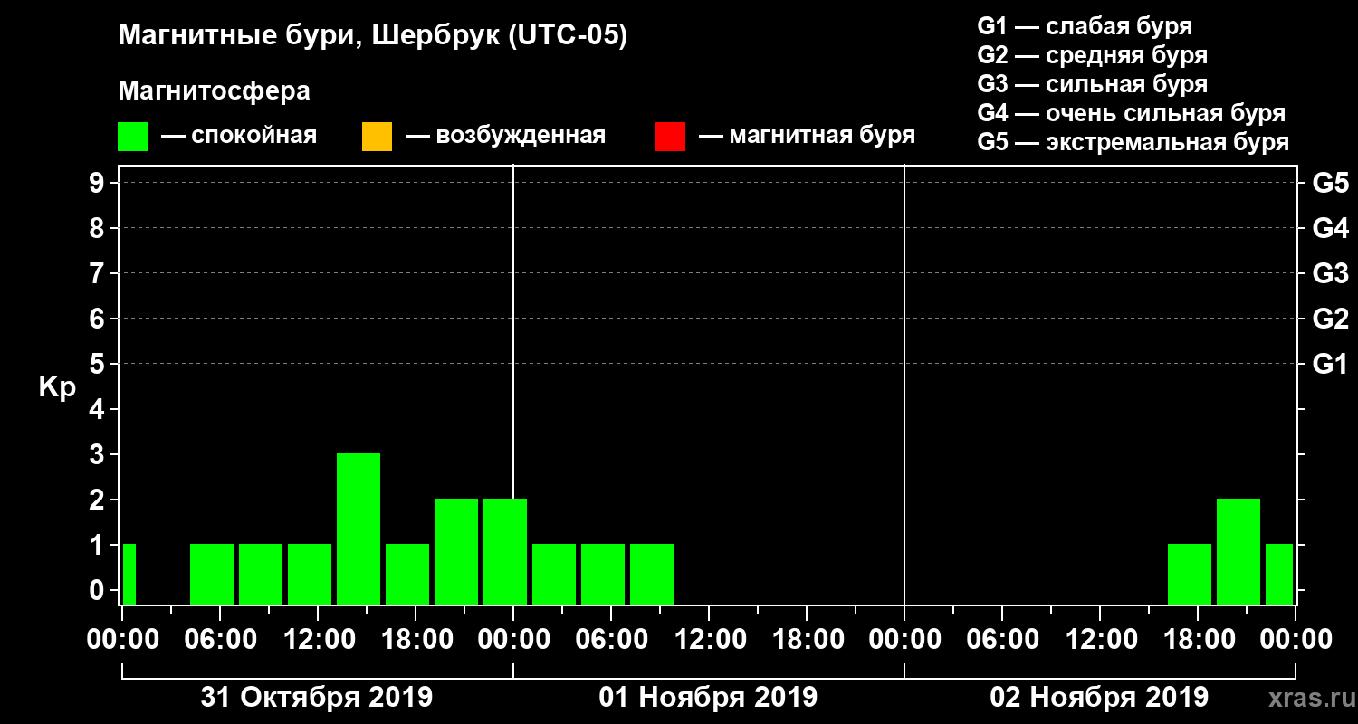Click the final '00:00' label at chart end
The height and width of the screenshot is (724, 1358).
pyautogui.click(x=1295, y=640)
